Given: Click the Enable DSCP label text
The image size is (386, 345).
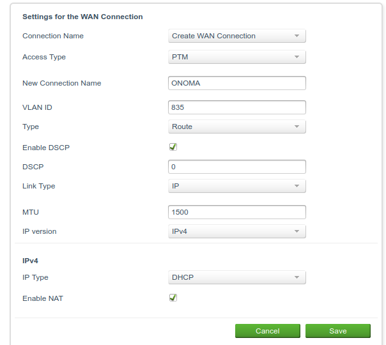Looking at the screenshot, I should click(46, 148).
